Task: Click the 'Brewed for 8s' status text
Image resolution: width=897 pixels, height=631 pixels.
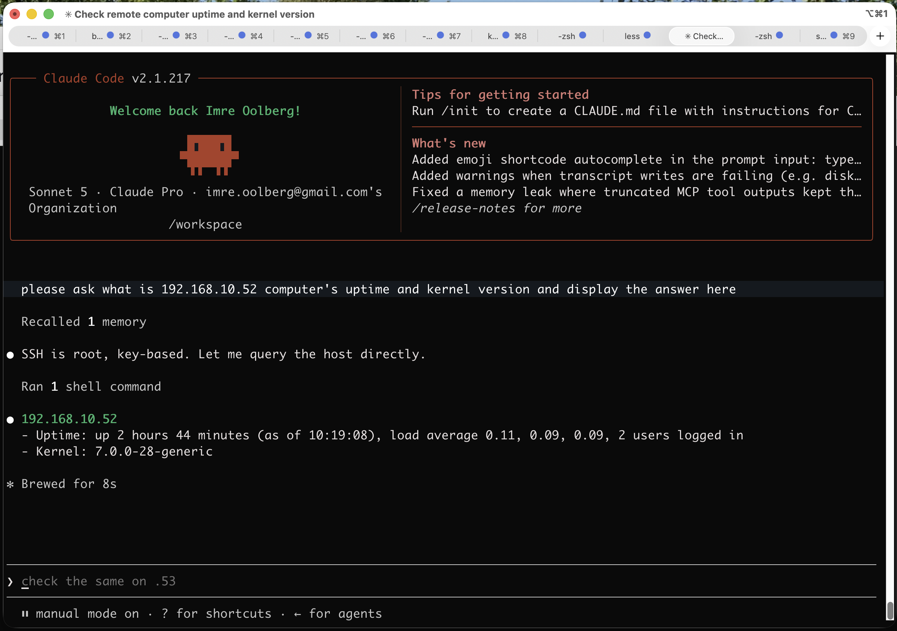Action: coord(69,484)
